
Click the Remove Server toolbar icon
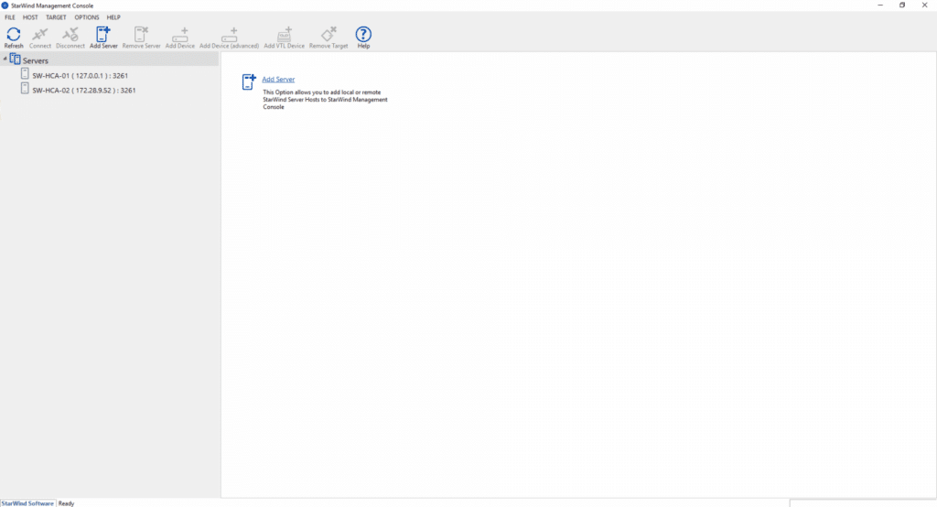142,34
